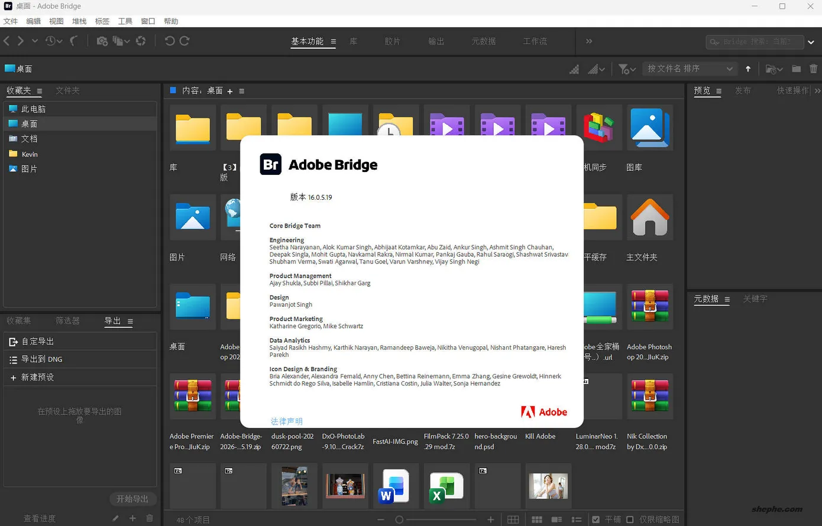Toggle ascending sort order arrow
Screen dimensions: 822x526
[x=748, y=69]
